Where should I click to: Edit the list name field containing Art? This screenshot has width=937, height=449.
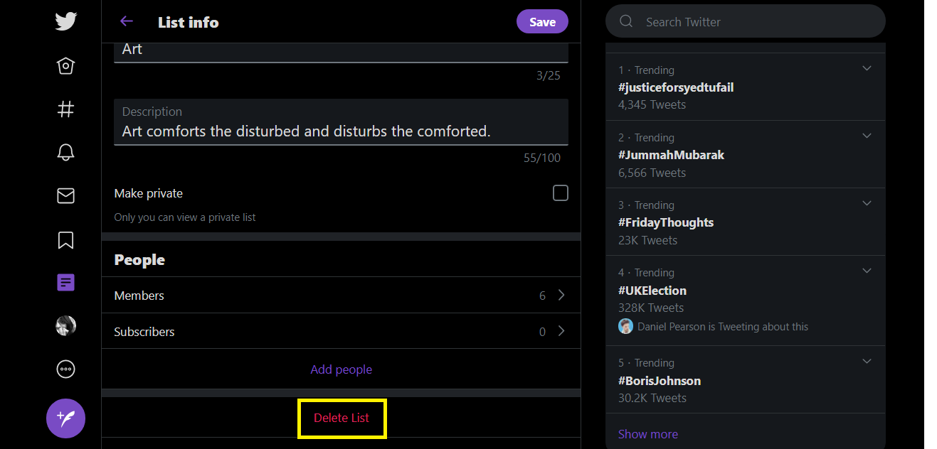pos(342,52)
